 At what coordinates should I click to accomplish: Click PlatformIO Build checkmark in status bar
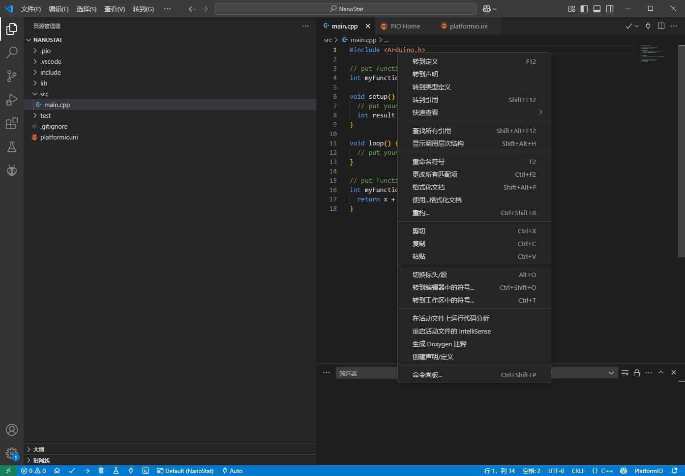(72, 471)
